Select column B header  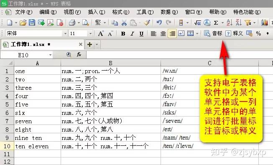[x=110, y=63]
